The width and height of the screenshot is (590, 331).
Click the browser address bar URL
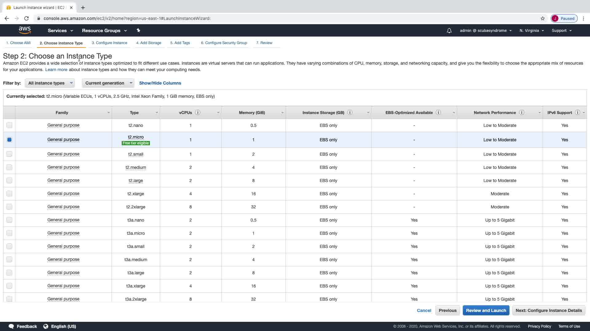(127, 18)
